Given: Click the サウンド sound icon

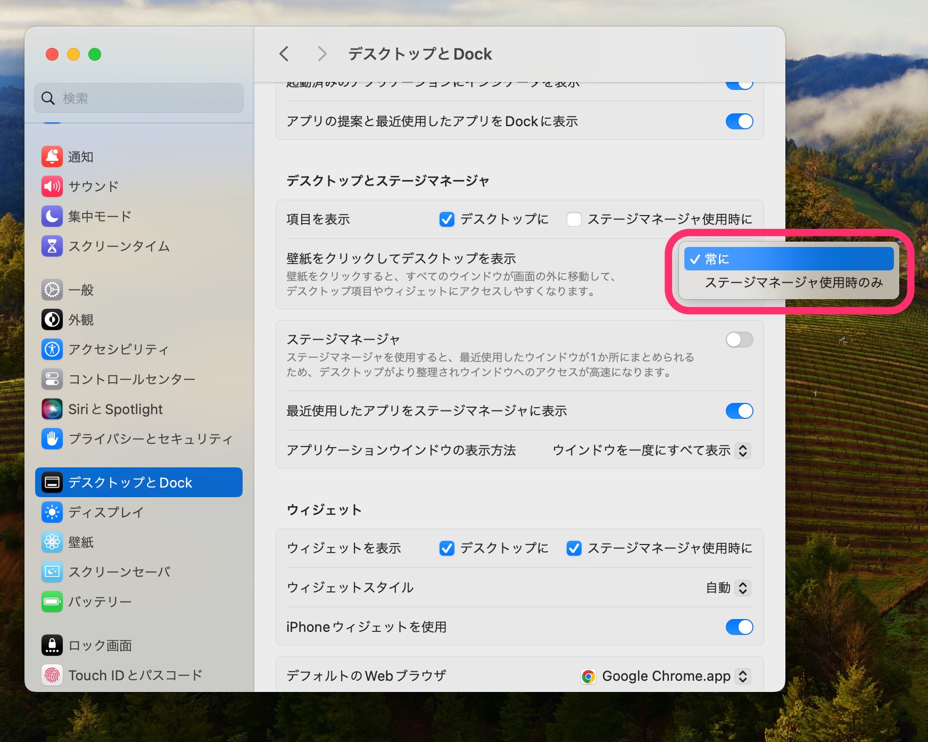Looking at the screenshot, I should [x=52, y=186].
